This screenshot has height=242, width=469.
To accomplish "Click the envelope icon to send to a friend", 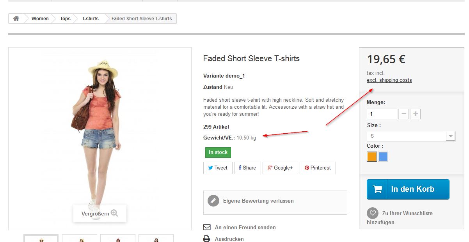I will tap(207, 227).
